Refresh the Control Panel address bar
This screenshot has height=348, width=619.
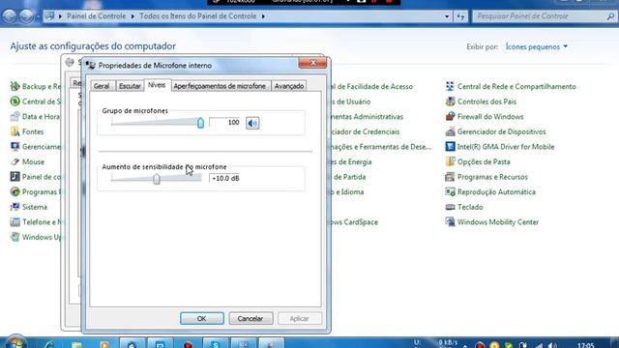(460, 16)
